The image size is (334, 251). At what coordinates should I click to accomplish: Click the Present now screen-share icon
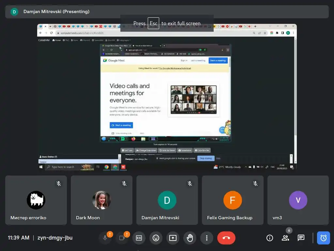pos(173,238)
